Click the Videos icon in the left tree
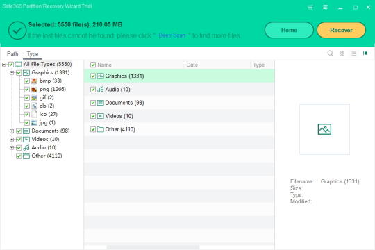This screenshot has height=250, width=375. pyautogui.click(x=26, y=139)
